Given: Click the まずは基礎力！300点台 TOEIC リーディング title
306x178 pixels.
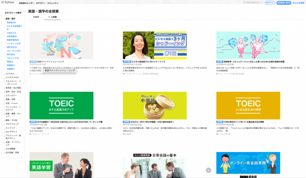Looking at the screenshot, I should point(70,122).
